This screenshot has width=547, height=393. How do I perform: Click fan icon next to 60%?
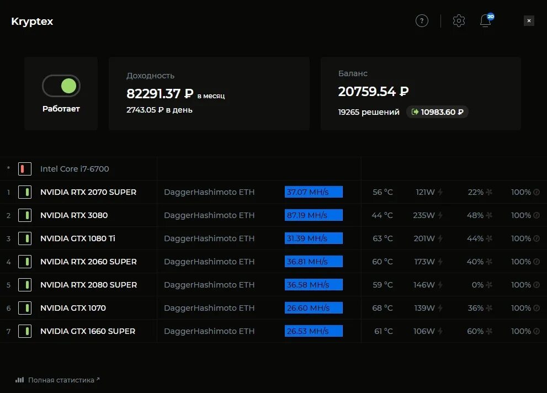489,331
